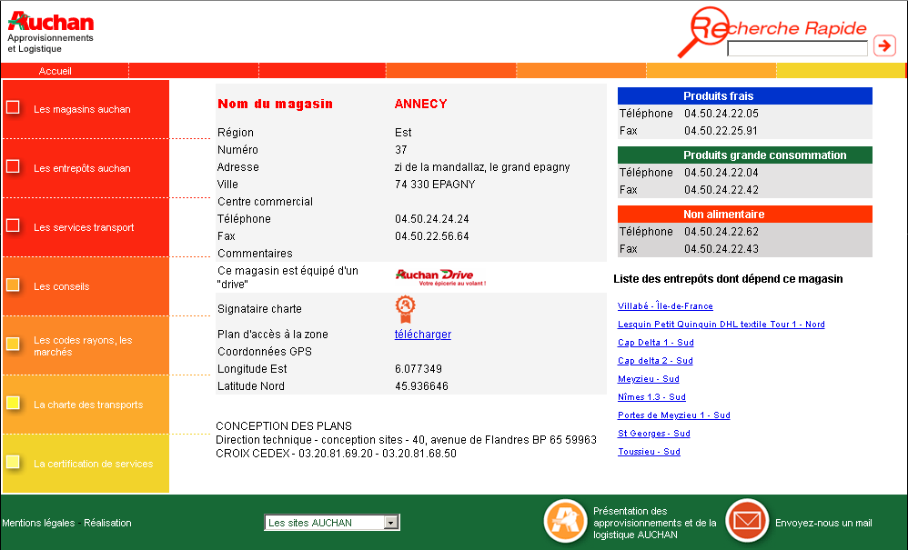Submit search with the red arrow button

(x=884, y=45)
